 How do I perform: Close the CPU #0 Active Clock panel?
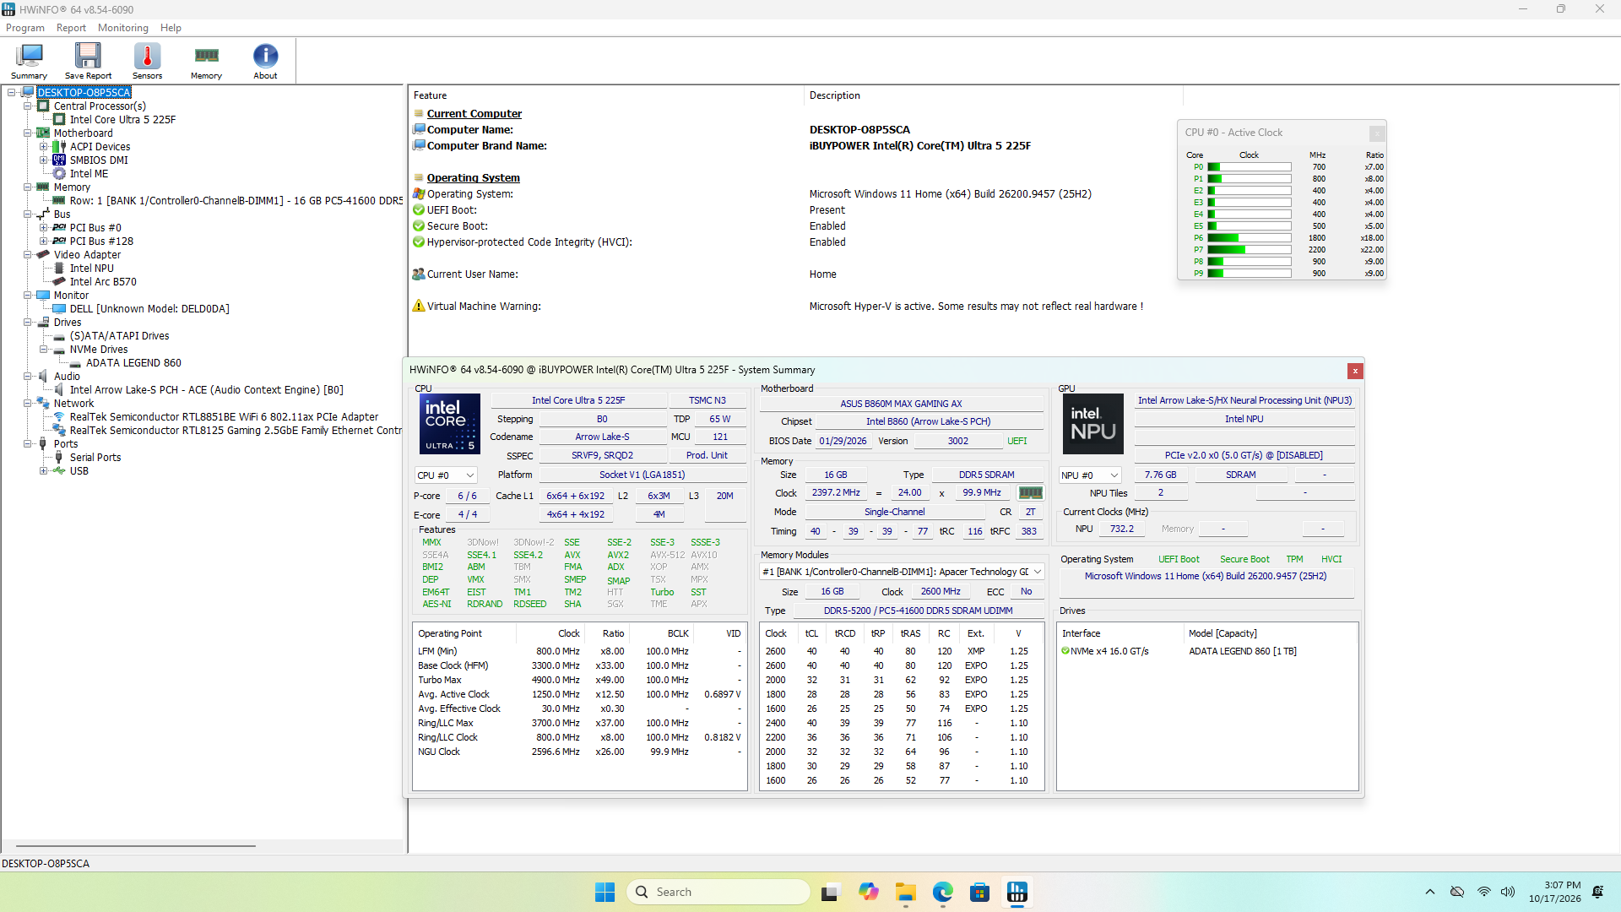pyautogui.click(x=1377, y=133)
